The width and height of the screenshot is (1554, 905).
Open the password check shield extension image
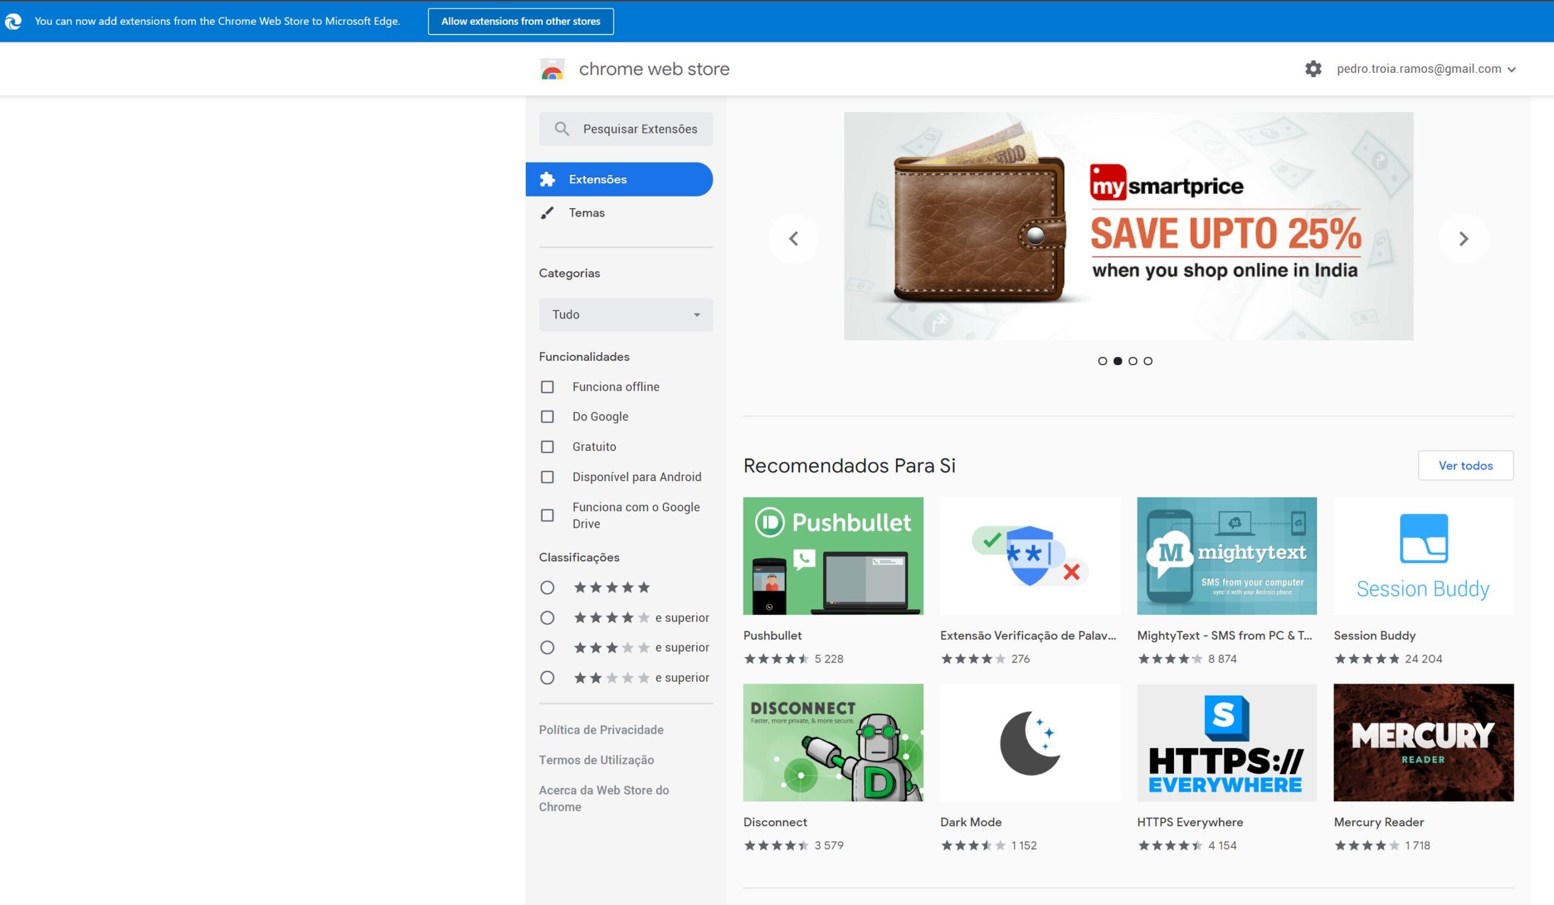(x=1030, y=556)
